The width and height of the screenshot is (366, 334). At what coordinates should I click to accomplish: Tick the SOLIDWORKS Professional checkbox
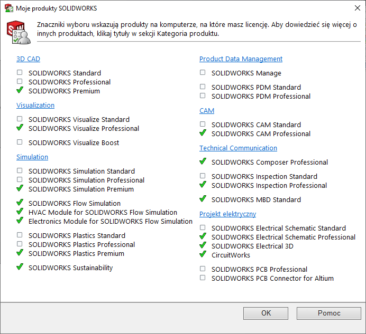[20, 81]
